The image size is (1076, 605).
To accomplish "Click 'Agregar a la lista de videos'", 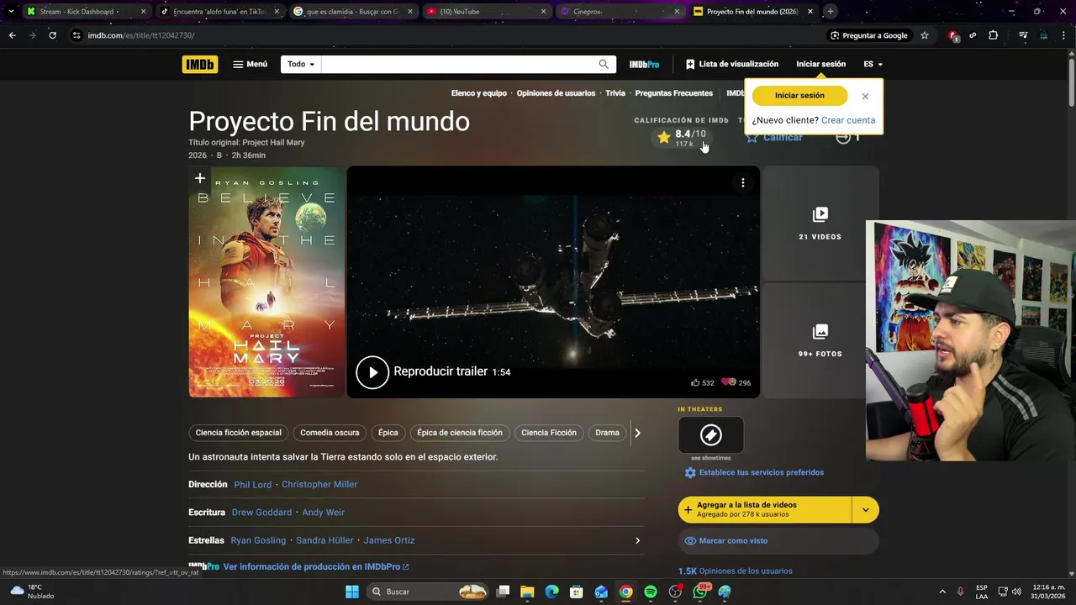I will [765, 509].
